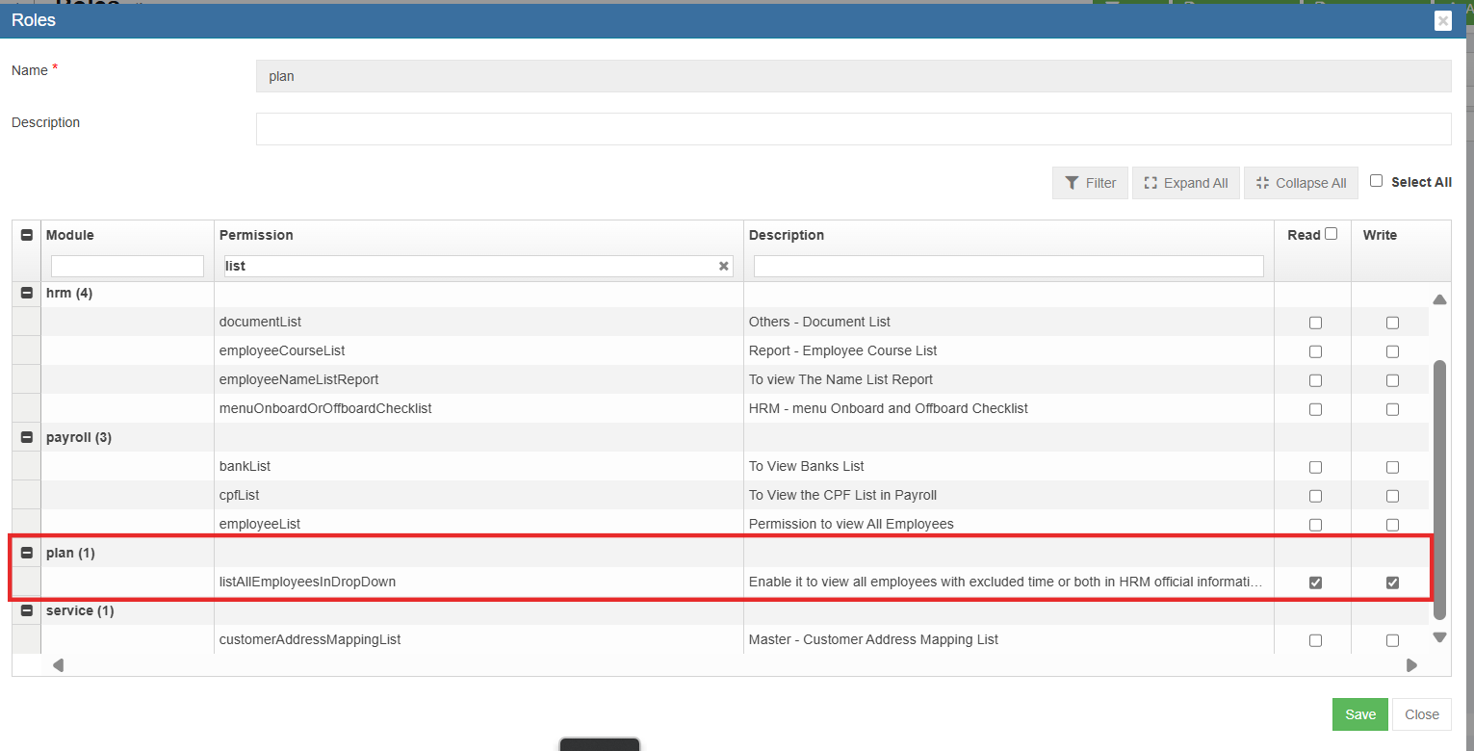
Task: Click Collapse All button
Action: (x=1301, y=183)
